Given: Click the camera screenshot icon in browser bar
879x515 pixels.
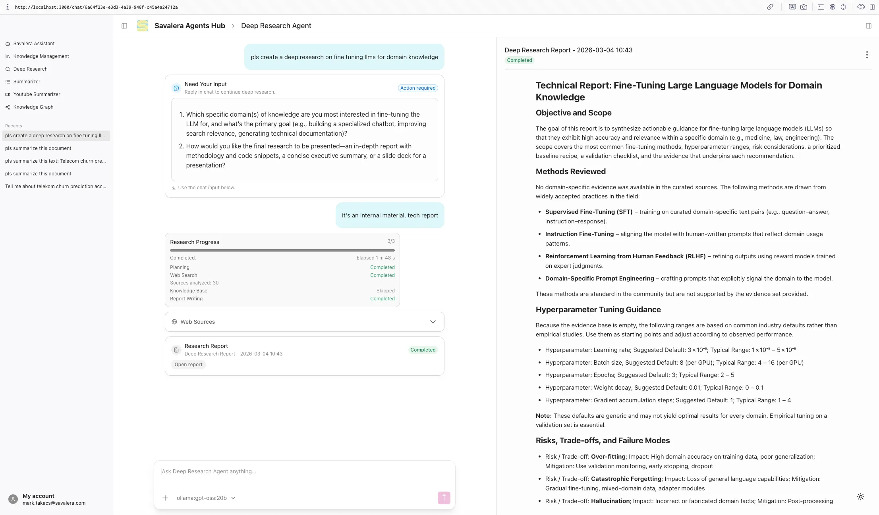Looking at the screenshot, I should 804,7.
